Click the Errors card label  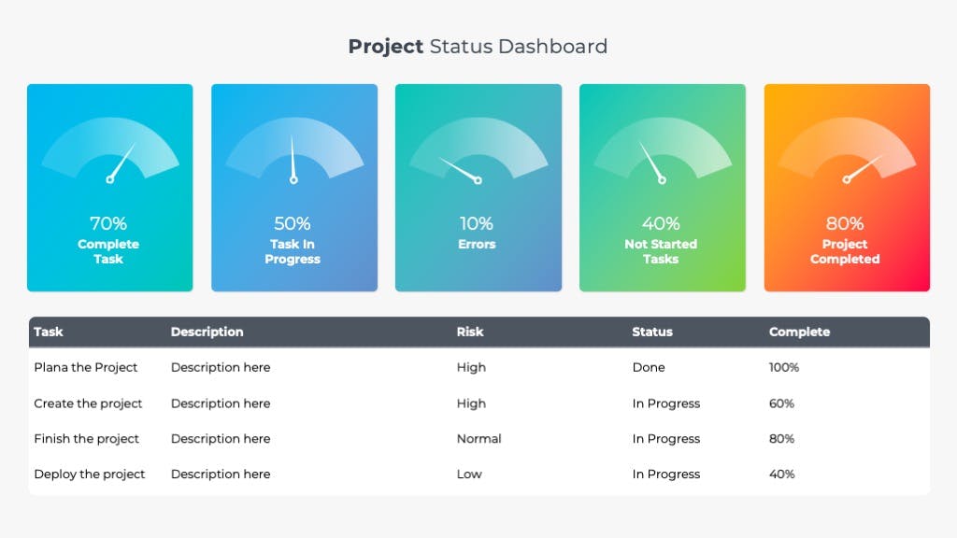pos(477,244)
